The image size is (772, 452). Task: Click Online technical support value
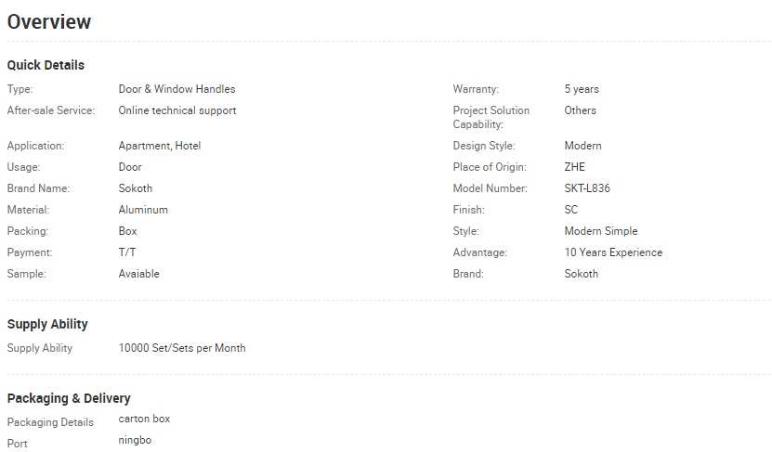[x=177, y=110]
